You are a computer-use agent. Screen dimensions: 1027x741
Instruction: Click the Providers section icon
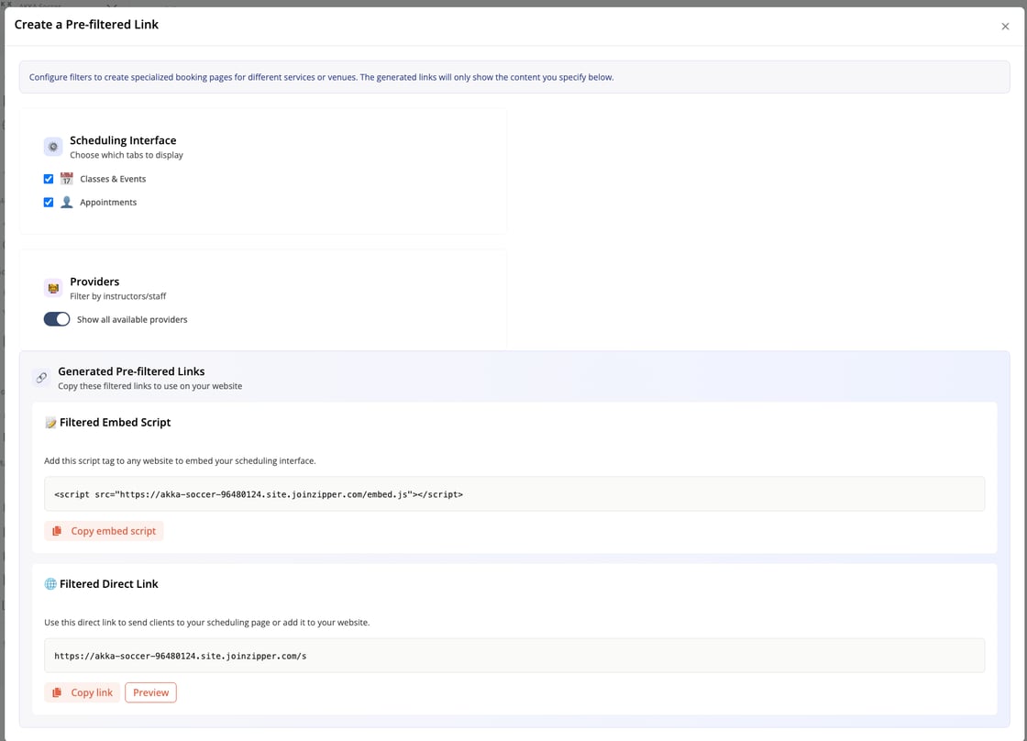coord(52,287)
